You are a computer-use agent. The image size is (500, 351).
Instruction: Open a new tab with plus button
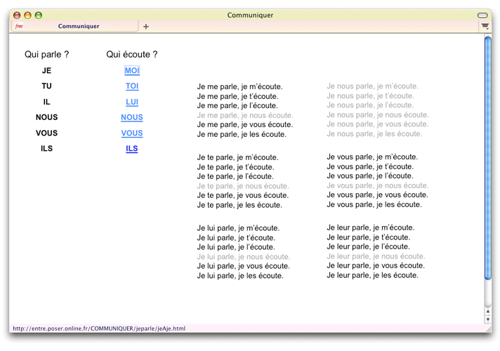[146, 27]
